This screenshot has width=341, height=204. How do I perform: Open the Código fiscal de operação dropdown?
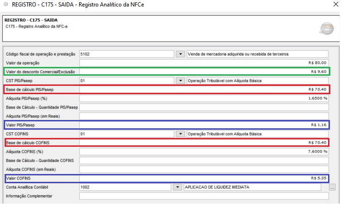click(x=180, y=54)
